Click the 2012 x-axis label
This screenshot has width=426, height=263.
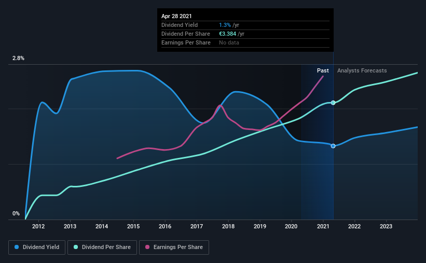coord(38,226)
